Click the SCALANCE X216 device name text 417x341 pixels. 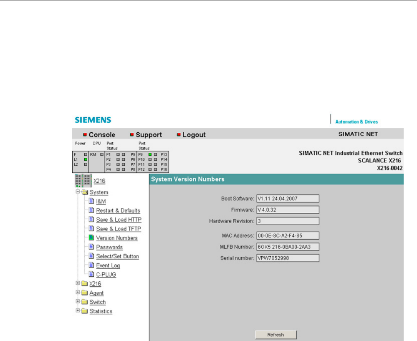point(379,160)
